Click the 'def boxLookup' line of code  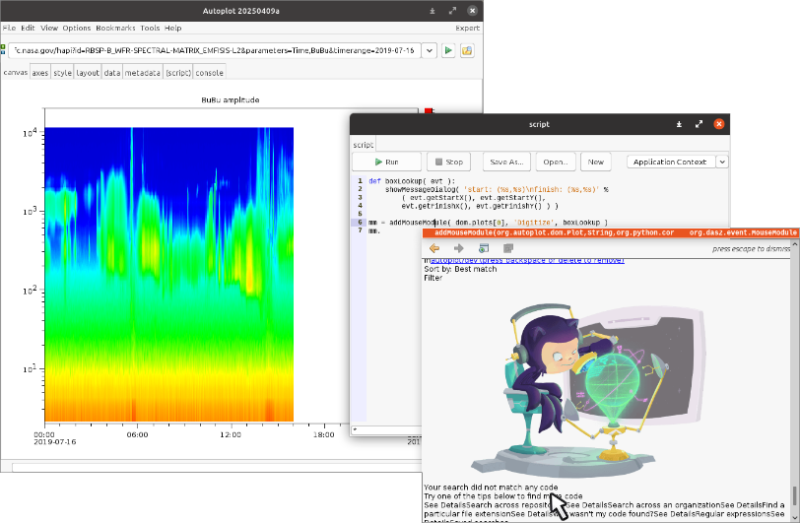coord(412,181)
